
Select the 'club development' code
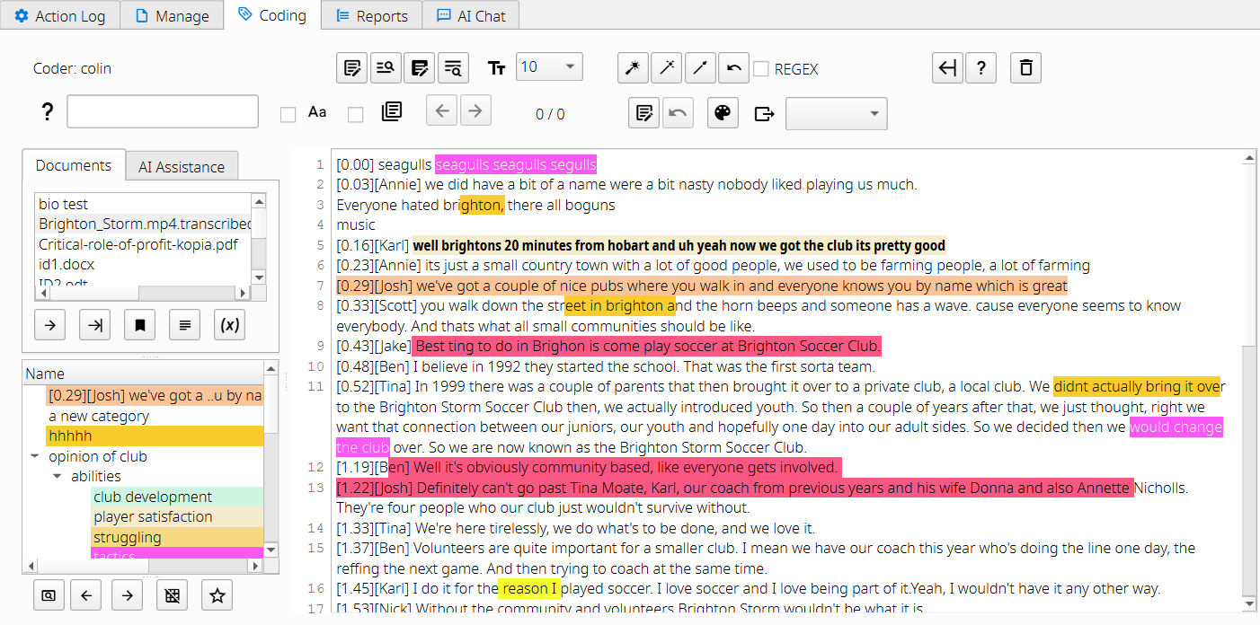(178, 497)
